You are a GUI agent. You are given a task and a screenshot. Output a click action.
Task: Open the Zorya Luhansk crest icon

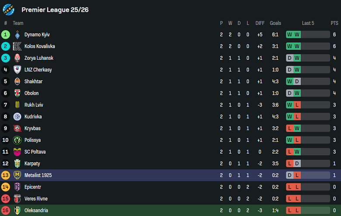pos(17,58)
